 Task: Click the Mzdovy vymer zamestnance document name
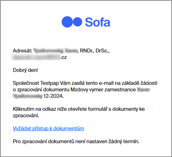coord(103,90)
